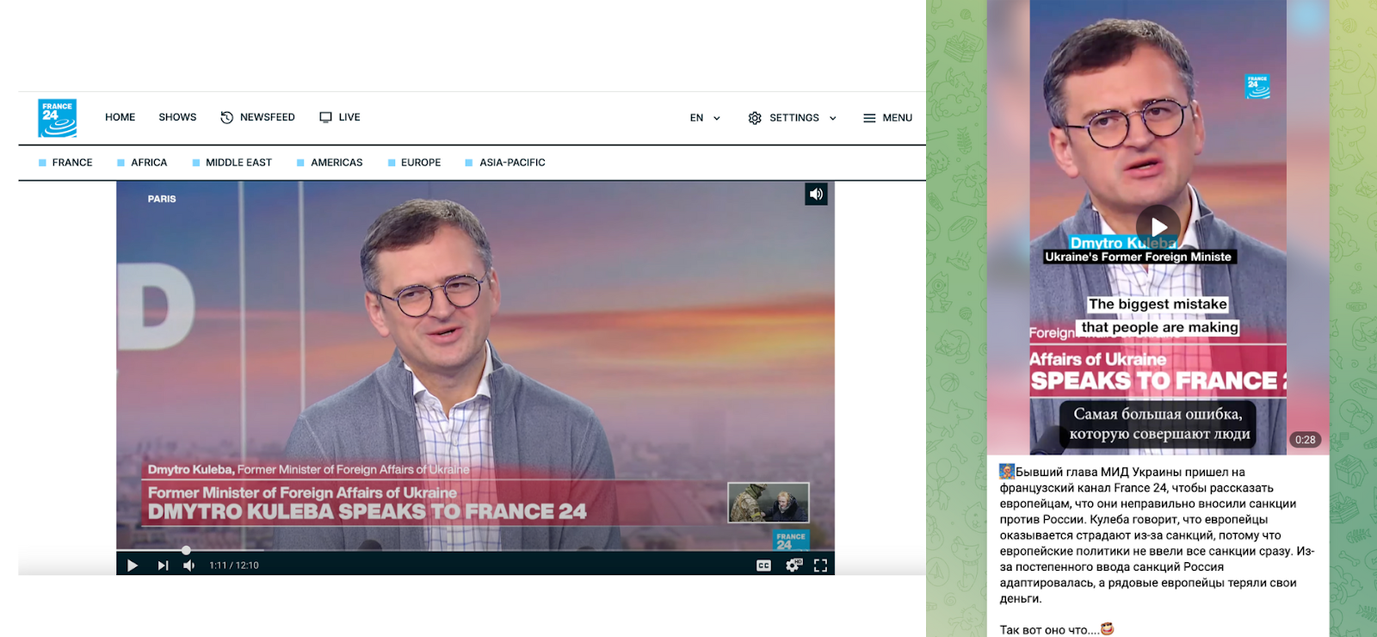Expand the EN language dropdown

tap(705, 118)
